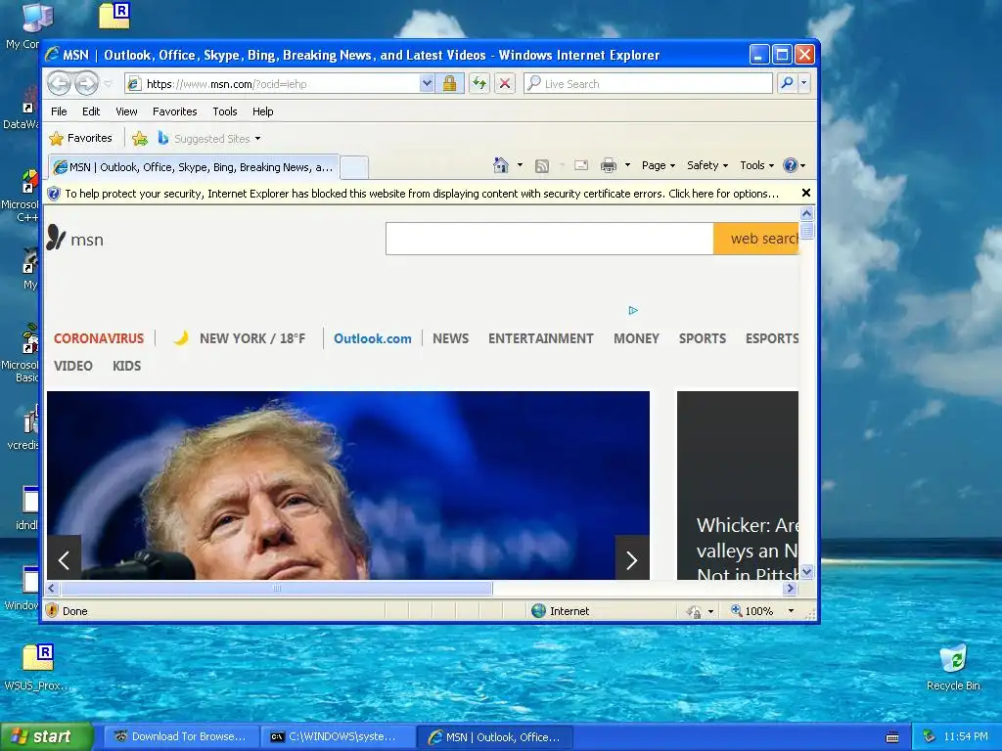Image resolution: width=1002 pixels, height=751 pixels.
Task: Open the Favorites center star button
Action: (80, 138)
